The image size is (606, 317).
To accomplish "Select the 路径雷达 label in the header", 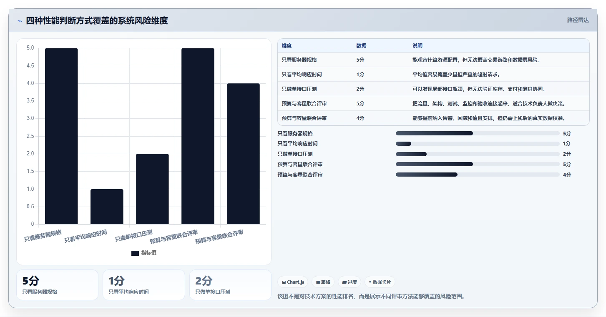I will point(578,20).
